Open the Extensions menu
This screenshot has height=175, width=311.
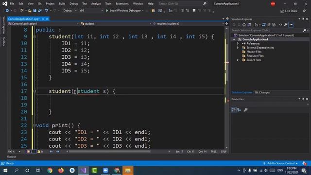point(122,3)
